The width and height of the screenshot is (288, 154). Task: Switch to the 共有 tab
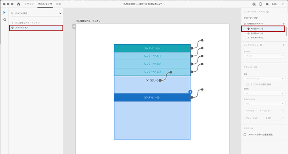pyautogui.click(x=58, y=4)
